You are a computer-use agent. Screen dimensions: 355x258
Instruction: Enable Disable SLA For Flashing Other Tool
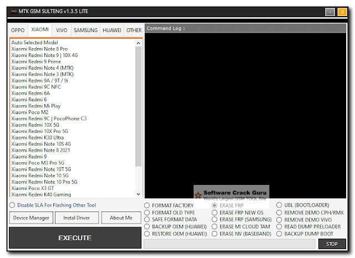pyautogui.click(x=53, y=205)
